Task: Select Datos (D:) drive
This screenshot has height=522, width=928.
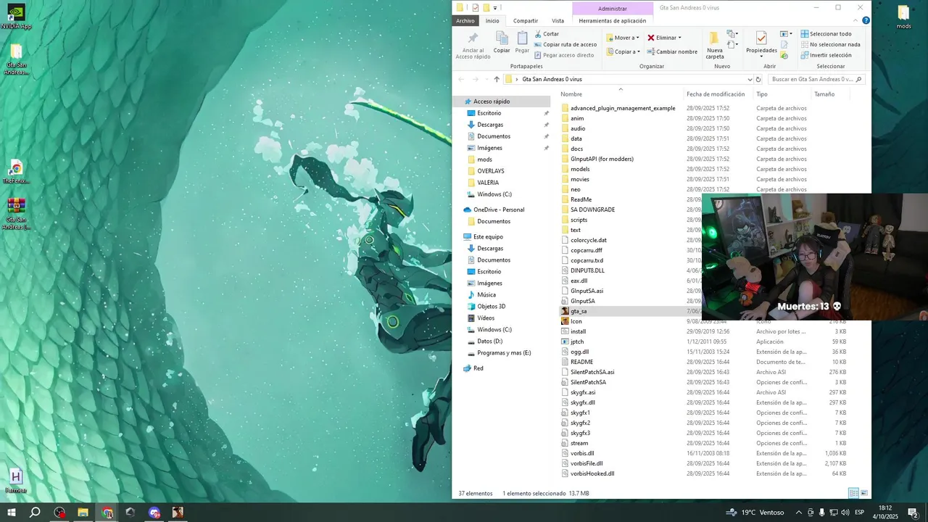Action: click(489, 341)
